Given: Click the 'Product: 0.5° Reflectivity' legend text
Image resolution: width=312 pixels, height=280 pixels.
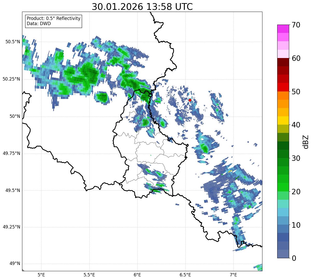Looking at the screenshot, I should click(x=54, y=18).
